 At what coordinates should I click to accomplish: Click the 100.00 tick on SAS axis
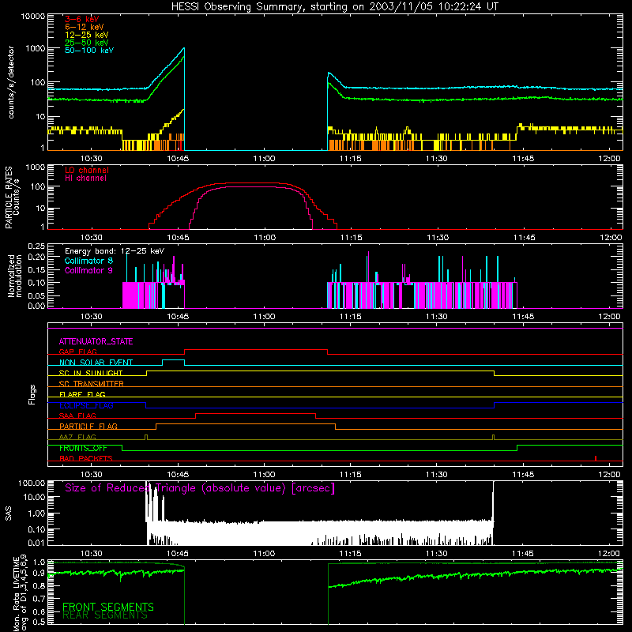(32, 483)
